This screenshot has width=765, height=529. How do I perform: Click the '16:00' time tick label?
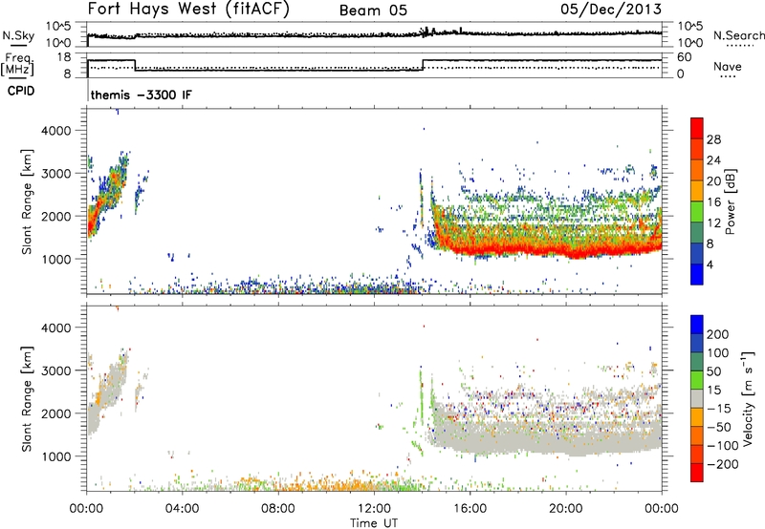click(470, 509)
